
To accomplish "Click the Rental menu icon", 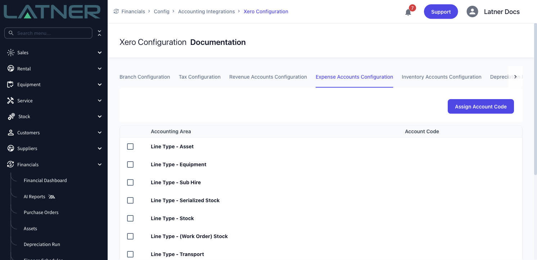I will point(11,69).
